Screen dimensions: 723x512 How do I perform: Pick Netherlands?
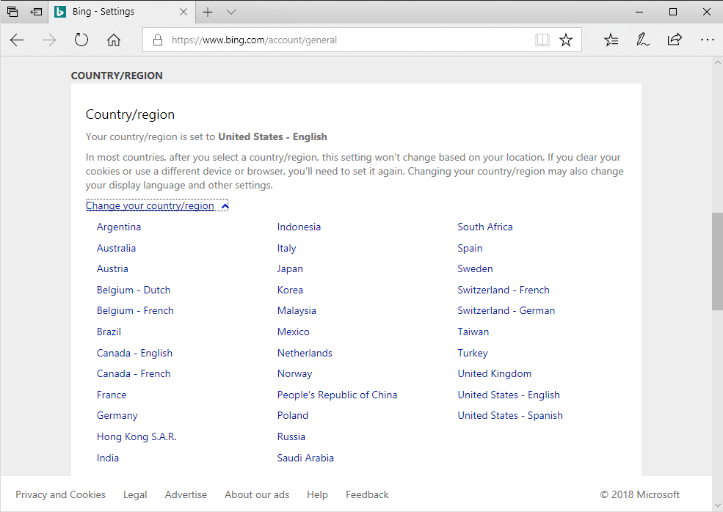point(305,353)
